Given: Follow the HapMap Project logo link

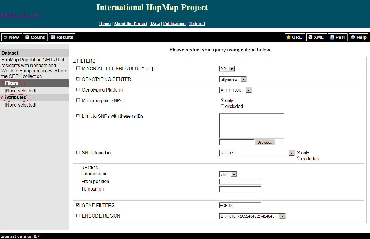Looking at the screenshot, I should click(x=20, y=14).
